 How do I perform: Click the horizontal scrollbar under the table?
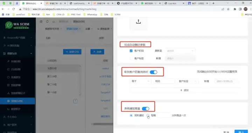click(x=103, y=124)
